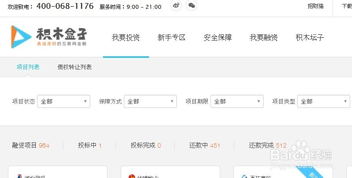The width and height of the screenshot is (352, 178).
Task: Click the 招财猫 link
Action: click(316, 6)
